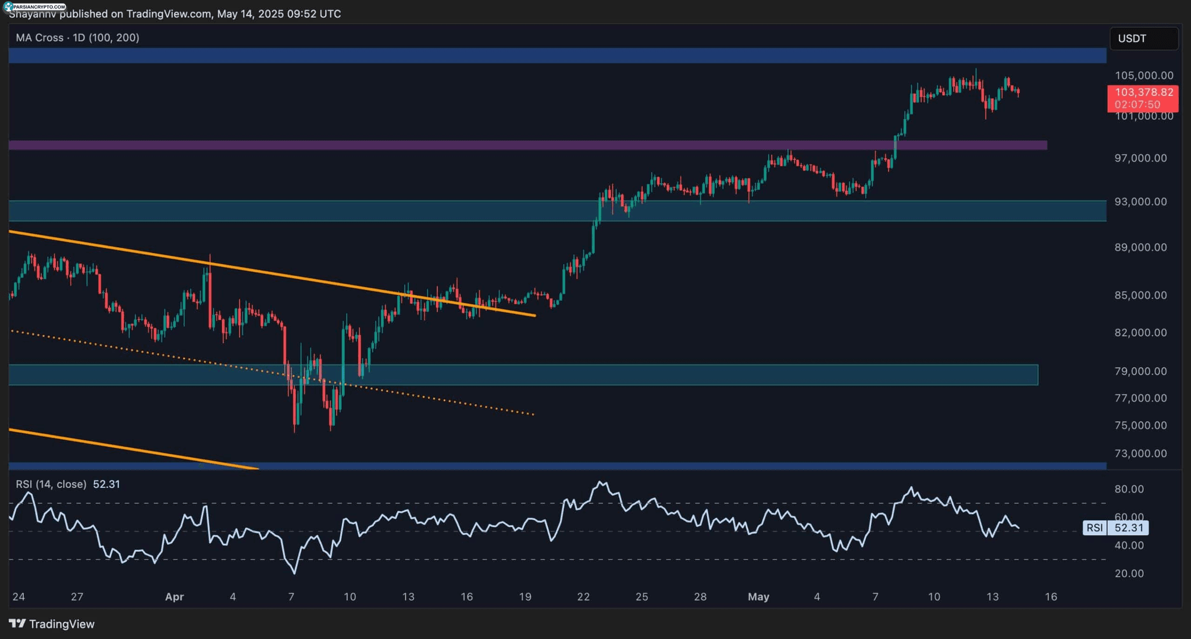Image resolution: width=1191 pixels, height=639 pixels.
Task: Click the 28 date label on time axis
Action: (x=700, y=597)
